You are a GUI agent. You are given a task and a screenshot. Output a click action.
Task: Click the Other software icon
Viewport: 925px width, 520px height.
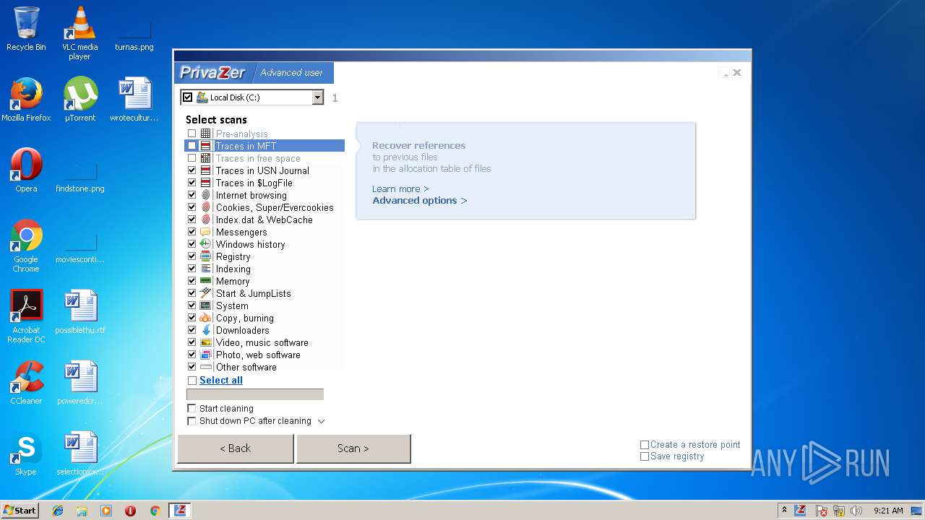(x=205, y=367)
